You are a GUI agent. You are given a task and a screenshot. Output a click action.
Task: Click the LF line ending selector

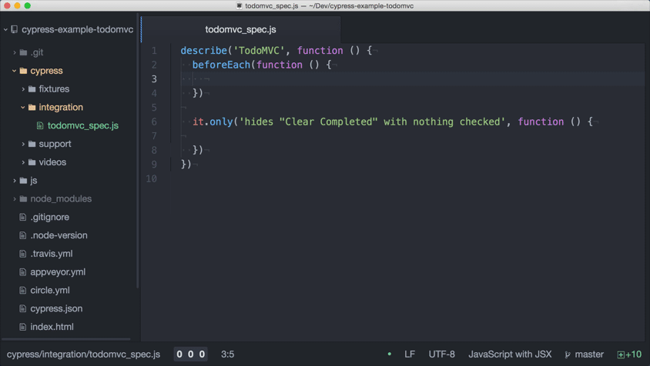410,354
